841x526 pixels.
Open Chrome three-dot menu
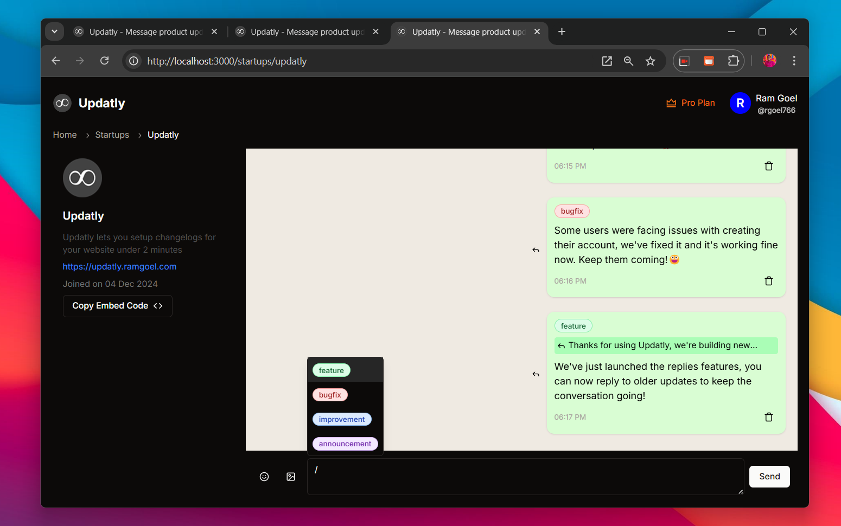(x=794, y=61)
